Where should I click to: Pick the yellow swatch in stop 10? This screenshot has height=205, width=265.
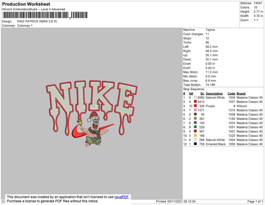click(x=195, y=135)
